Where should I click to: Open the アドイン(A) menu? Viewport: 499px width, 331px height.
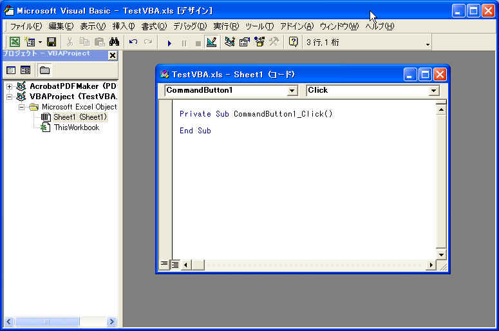point(297,26)
